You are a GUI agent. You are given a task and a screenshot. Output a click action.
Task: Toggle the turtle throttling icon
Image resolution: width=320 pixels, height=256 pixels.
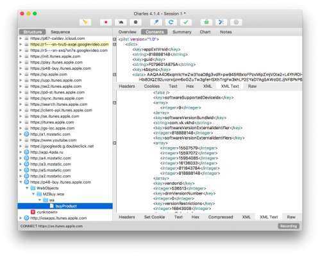click(x=121, y=22)
